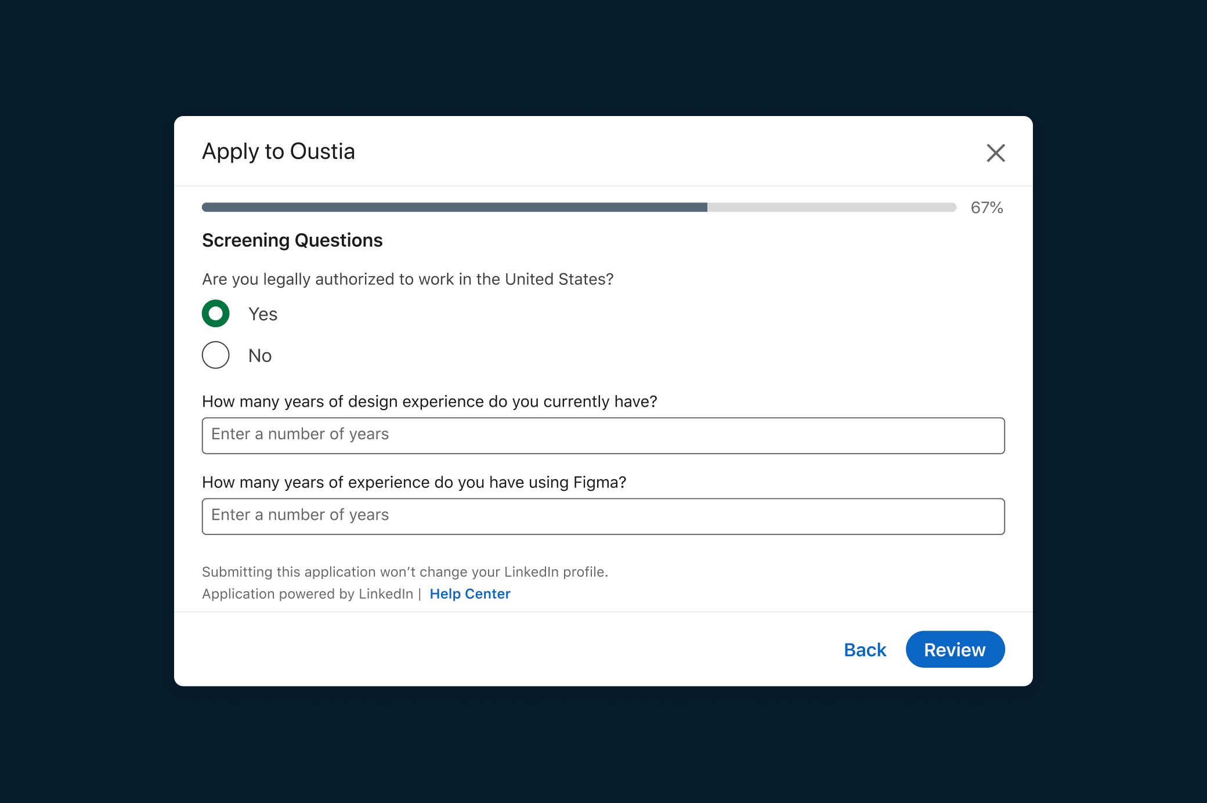The image size is (1207, 803).
Task: Click "Application powered by LinkedIn" text
Action: coord(308,594)
